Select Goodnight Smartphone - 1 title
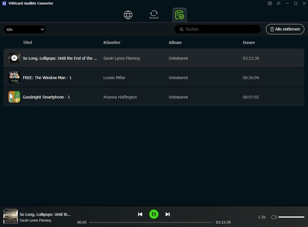Screen dimensions: 308x227 [46, 97]
